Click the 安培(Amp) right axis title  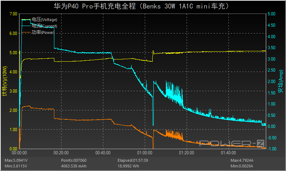pyautogui.click(x=281, y=81)
